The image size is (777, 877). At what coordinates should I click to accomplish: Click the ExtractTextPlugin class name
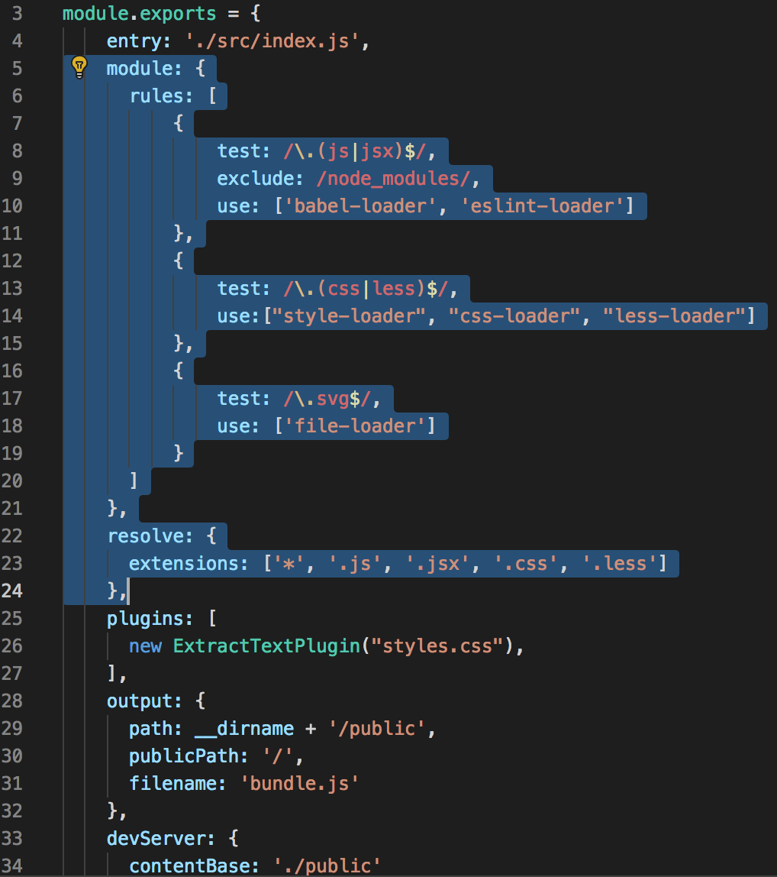coord(266,646)
